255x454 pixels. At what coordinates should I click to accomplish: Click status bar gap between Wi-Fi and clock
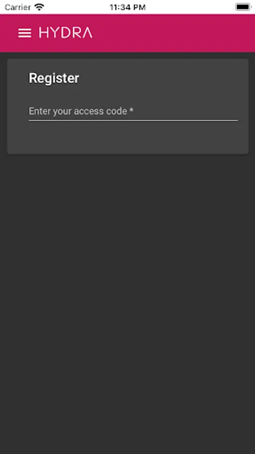click(77, 7)
